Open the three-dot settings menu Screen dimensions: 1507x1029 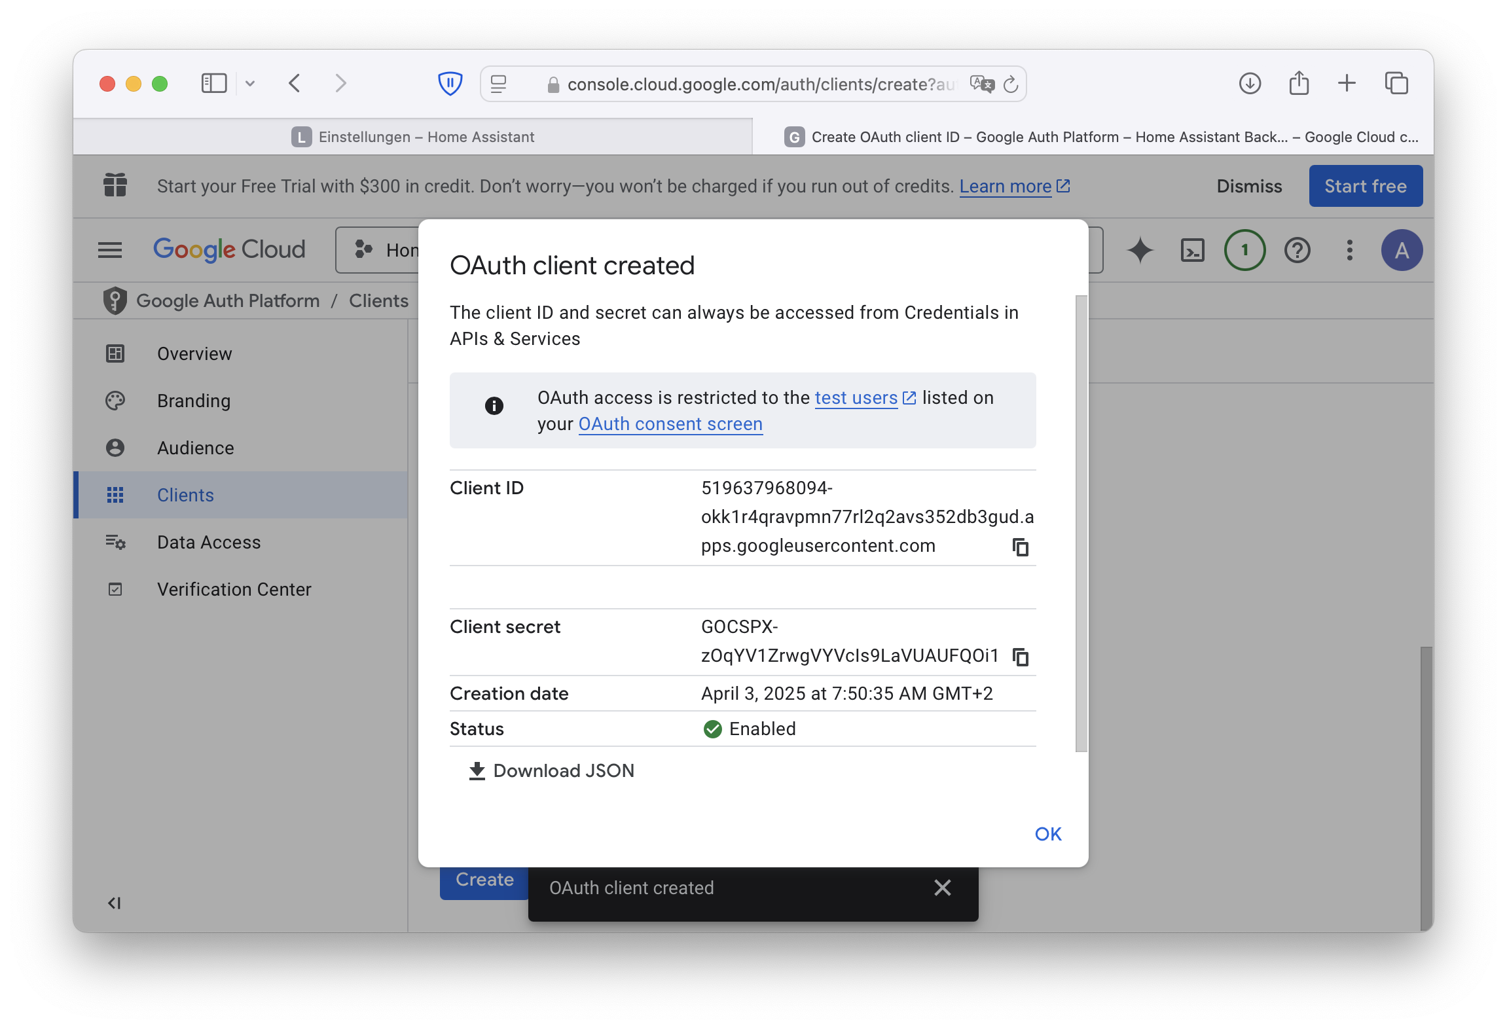click(1349, 250)
